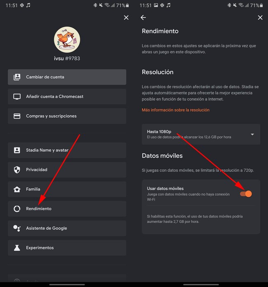Open Más información sobre la resolución link
This screenshot has width=268, height=287.
(176, 110)
